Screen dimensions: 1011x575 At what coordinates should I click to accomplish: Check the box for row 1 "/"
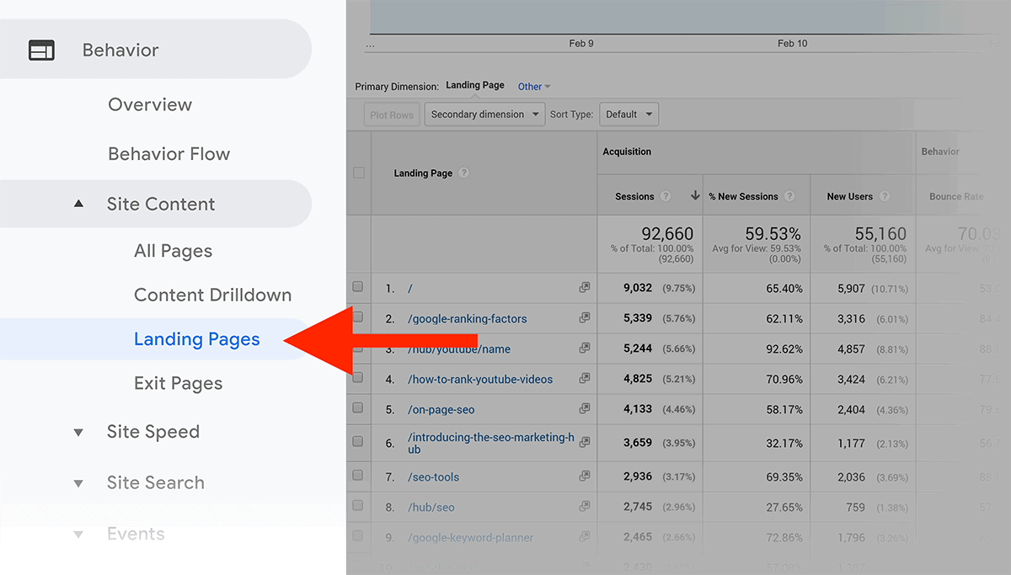(358, 287)
